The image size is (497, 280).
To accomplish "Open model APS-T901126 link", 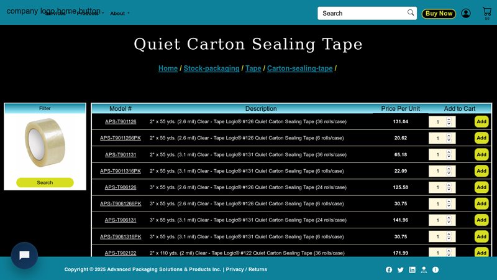I will 121,121.
